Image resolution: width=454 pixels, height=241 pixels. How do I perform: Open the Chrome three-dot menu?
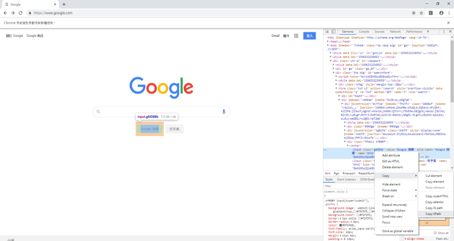point(449,12)
